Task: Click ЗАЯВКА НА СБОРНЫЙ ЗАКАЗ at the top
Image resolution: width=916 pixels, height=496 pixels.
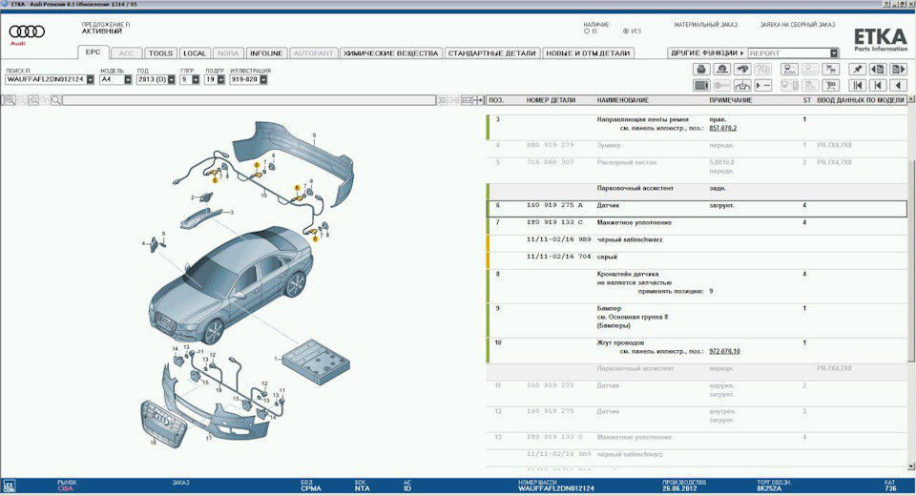Action: 798,25
